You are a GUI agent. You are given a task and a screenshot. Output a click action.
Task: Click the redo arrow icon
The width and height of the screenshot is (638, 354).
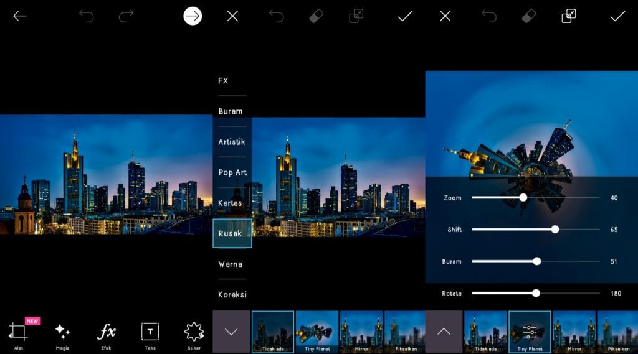tap(126, 16)
